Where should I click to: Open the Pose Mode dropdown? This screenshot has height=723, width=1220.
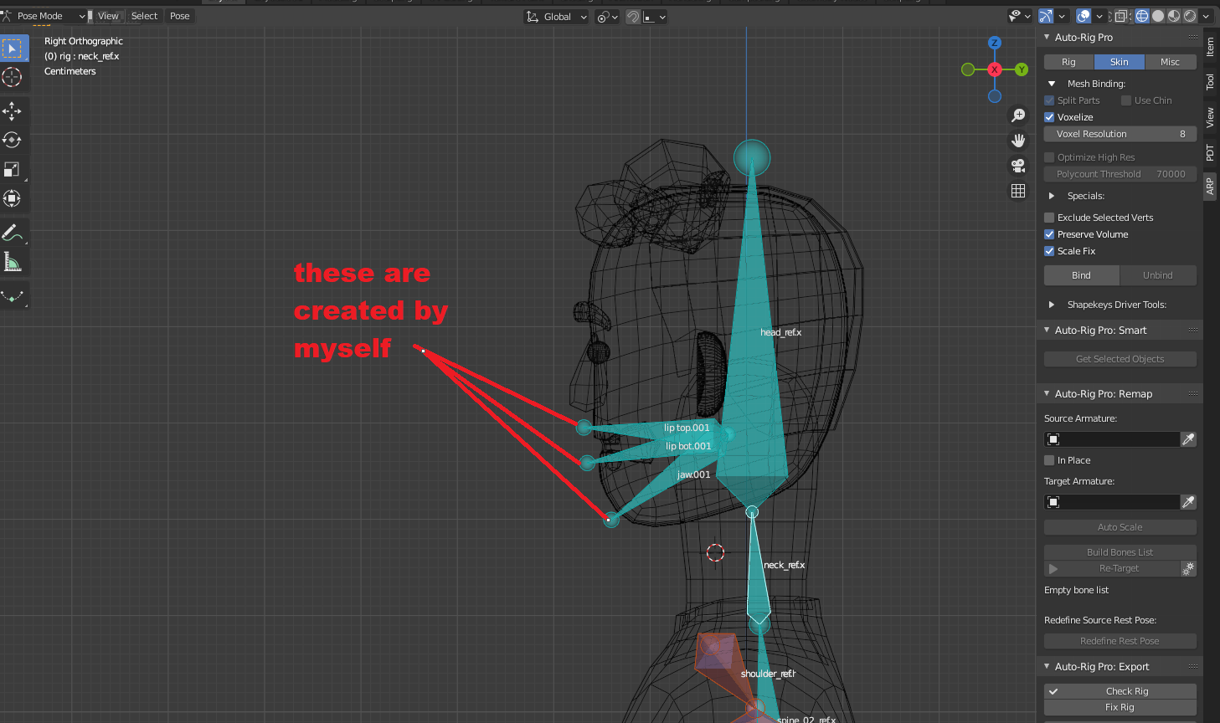44,16
